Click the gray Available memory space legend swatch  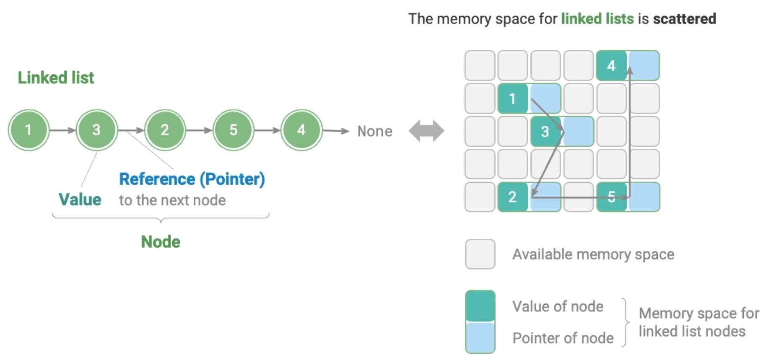(x=480, y=254)
